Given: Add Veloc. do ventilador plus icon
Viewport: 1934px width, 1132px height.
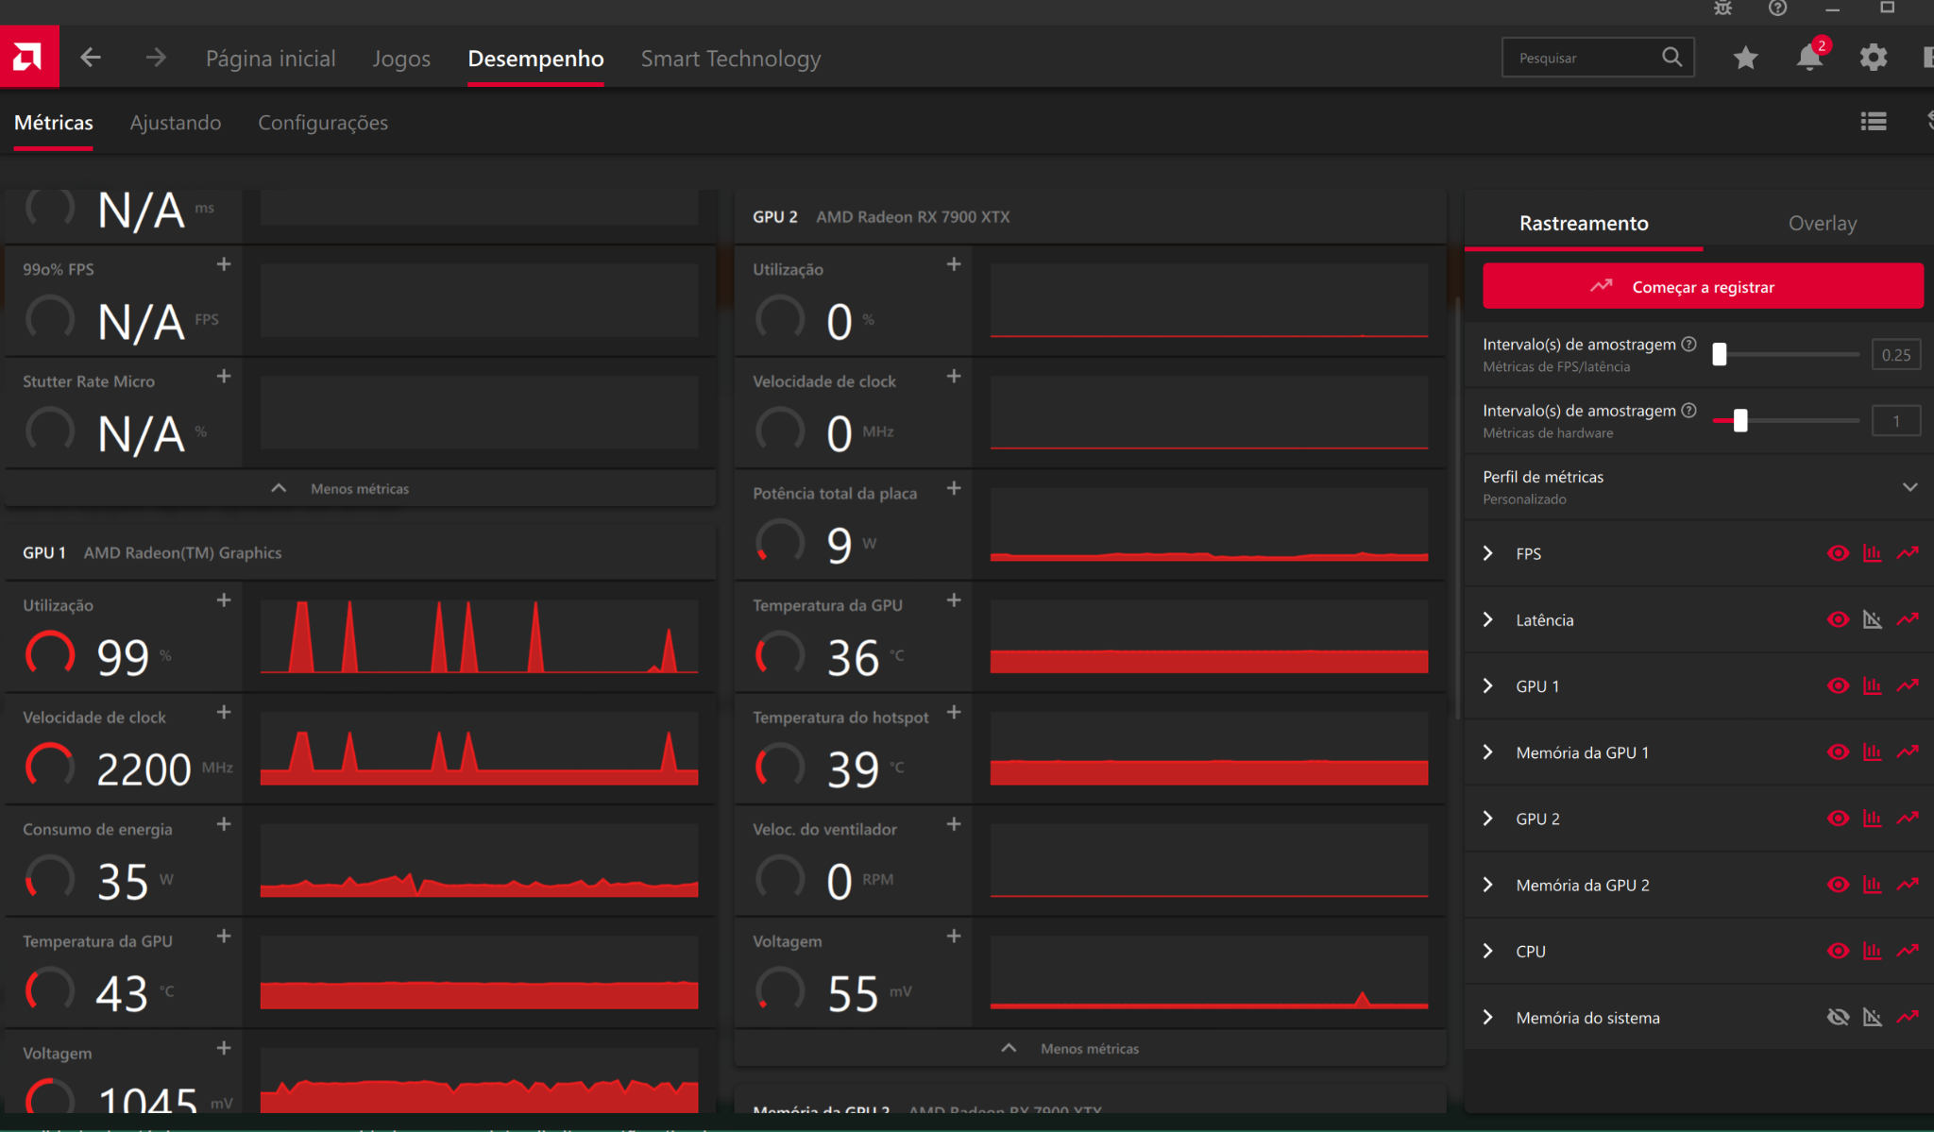Looking at the screenshot, I should pos(954,824).
